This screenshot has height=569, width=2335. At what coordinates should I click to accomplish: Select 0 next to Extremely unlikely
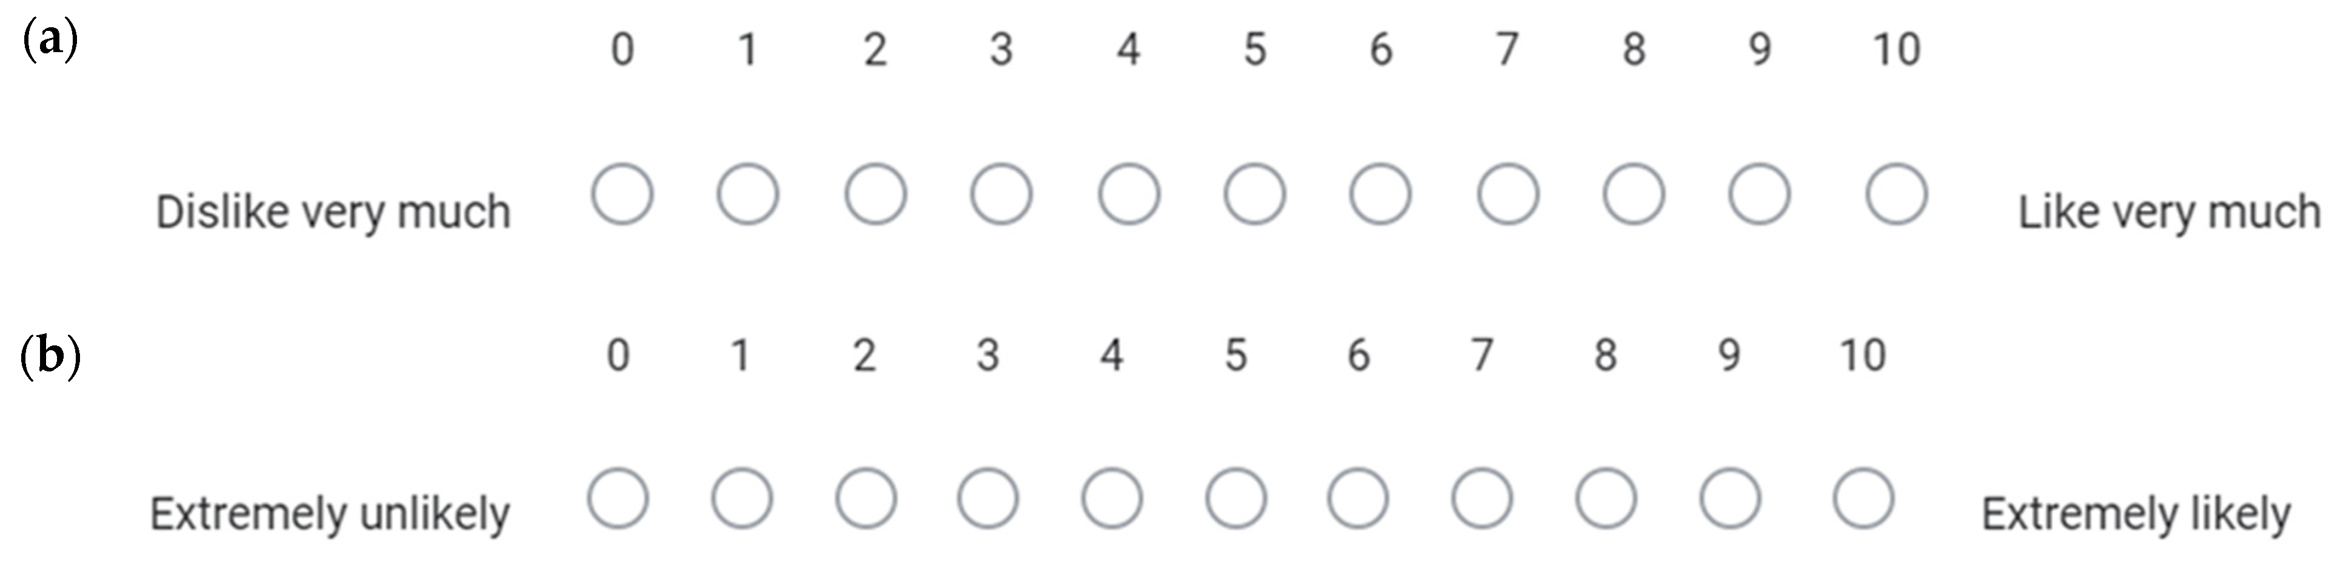[x=617, y=498]
